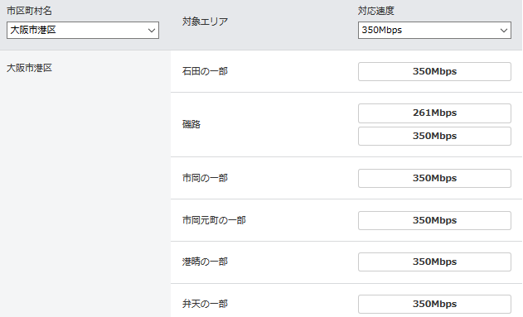Click the 港晴の一部 area name

(x=205, y=262)
